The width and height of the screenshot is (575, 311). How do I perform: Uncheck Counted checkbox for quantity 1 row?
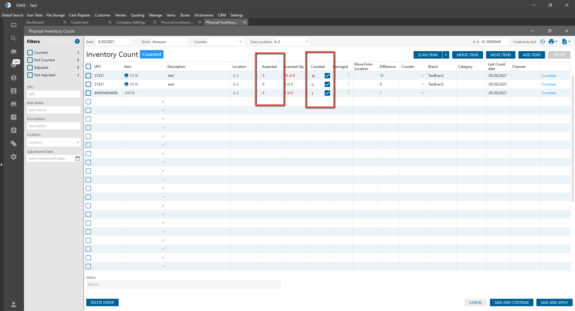click(327, 93)
